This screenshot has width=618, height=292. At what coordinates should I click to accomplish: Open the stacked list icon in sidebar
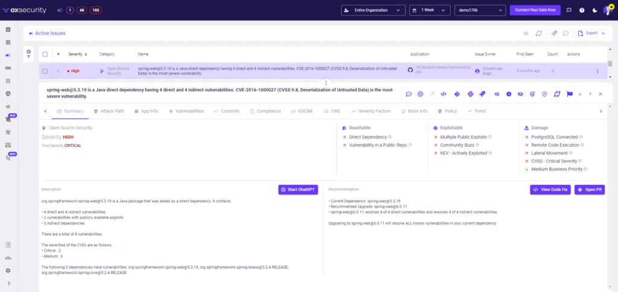click(x=8, y=42)
